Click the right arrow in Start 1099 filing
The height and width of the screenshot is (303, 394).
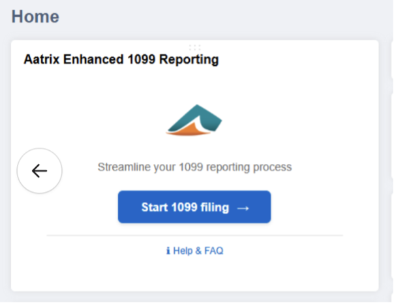(243, 208)
